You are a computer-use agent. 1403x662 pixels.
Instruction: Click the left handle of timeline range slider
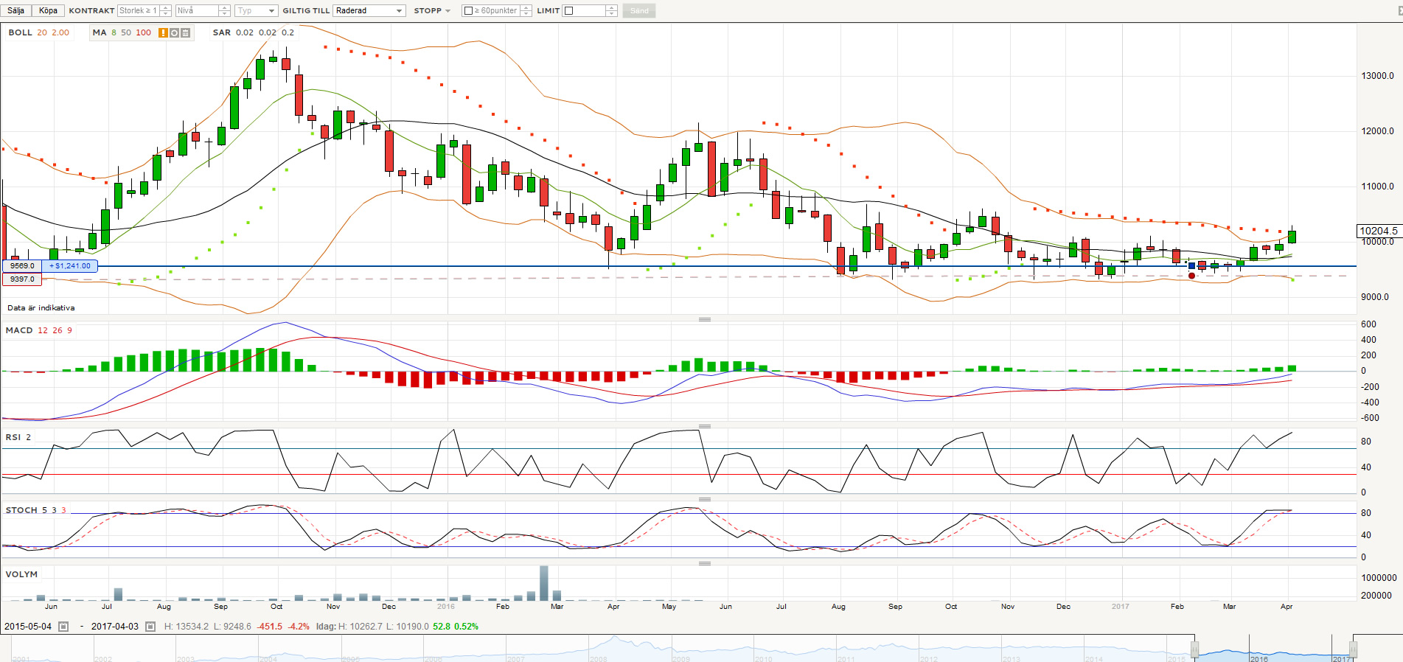tap(1194, 650)
